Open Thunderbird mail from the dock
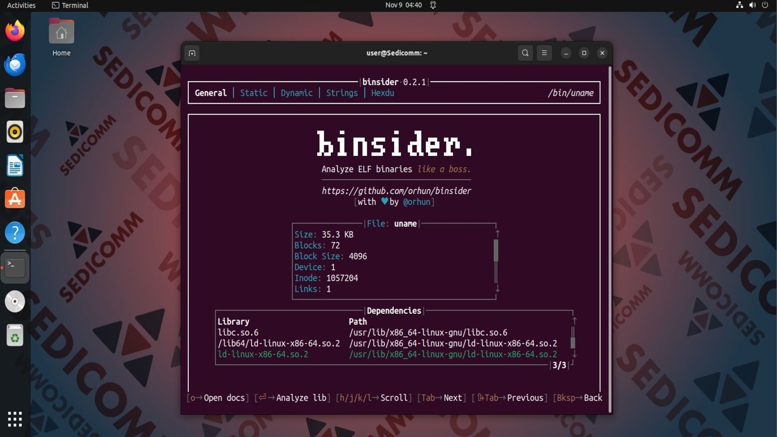The height and width of the screenshot is (437, 777). (15, 65)
